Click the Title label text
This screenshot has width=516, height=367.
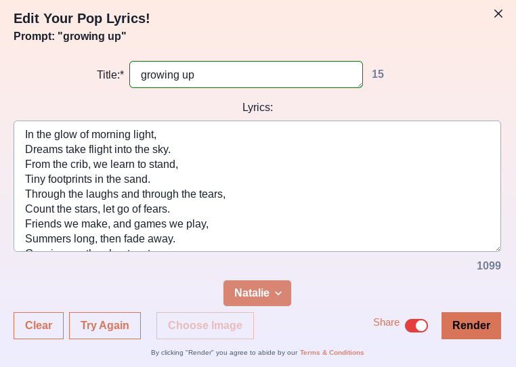110,75
